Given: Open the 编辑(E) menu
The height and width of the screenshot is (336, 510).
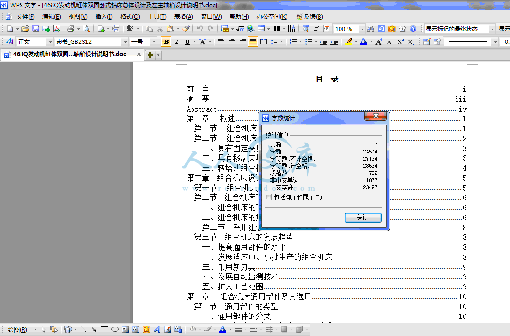Looking at the screenshot, I should (52, 17).
